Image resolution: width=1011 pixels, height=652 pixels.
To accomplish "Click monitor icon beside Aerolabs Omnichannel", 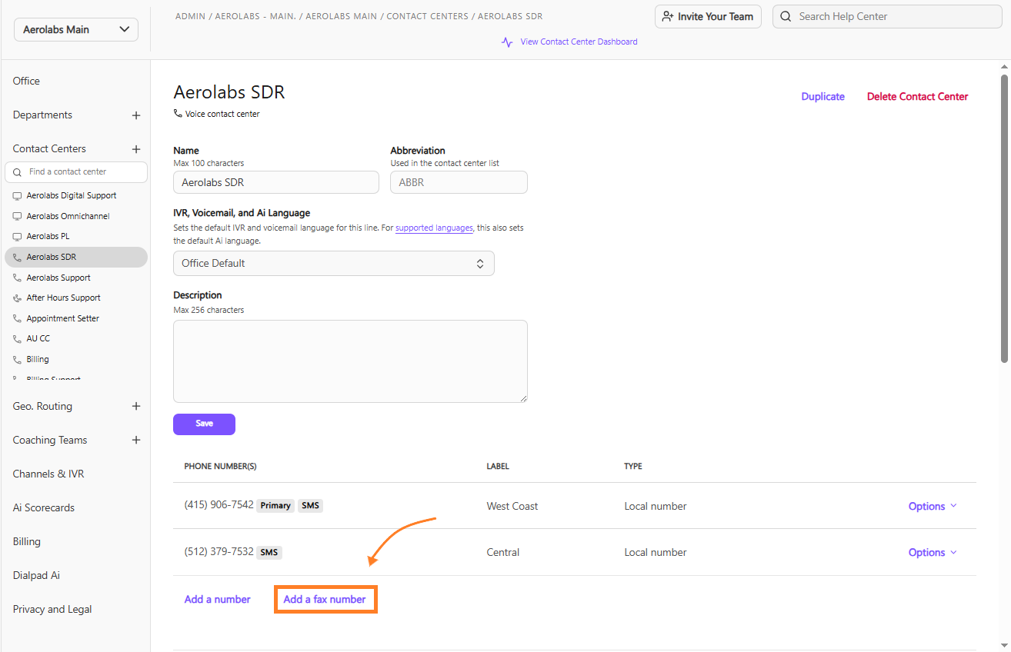I will [18, 217].
